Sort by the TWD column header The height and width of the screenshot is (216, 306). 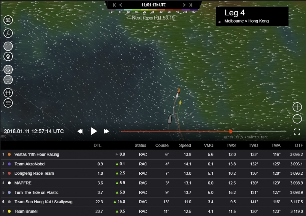254,145
